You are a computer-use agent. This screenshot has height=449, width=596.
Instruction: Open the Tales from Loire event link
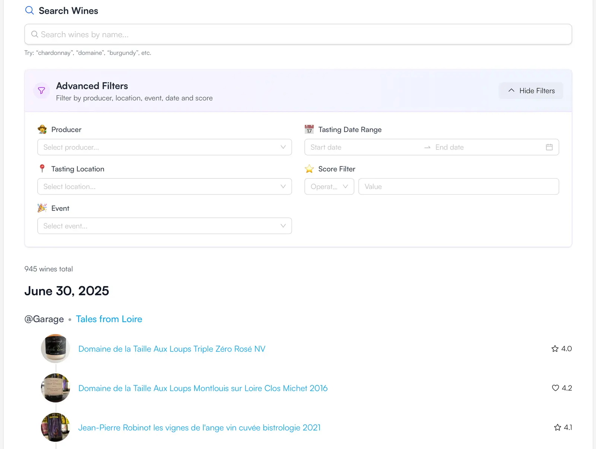click(x=109, y=319)
